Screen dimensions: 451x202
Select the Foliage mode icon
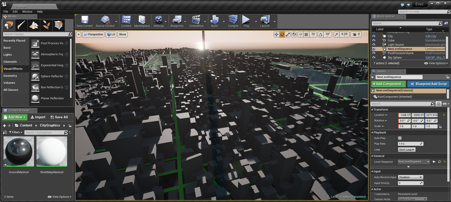pyautogui.click(x=46, y=25)
